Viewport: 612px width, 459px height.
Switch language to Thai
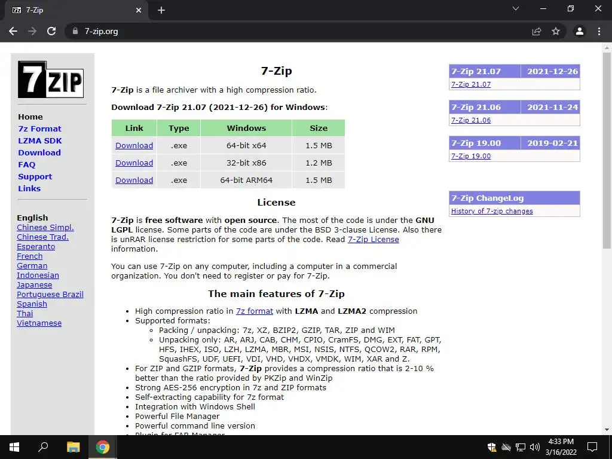click(x=25, y=313)
